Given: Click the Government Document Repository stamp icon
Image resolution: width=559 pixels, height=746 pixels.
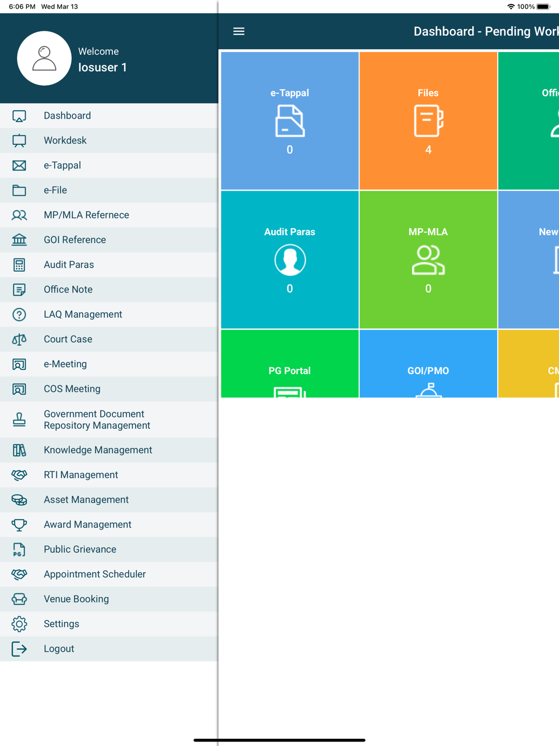Looking at the screenshot, I should pyautogui.click(x=19, y=419).
